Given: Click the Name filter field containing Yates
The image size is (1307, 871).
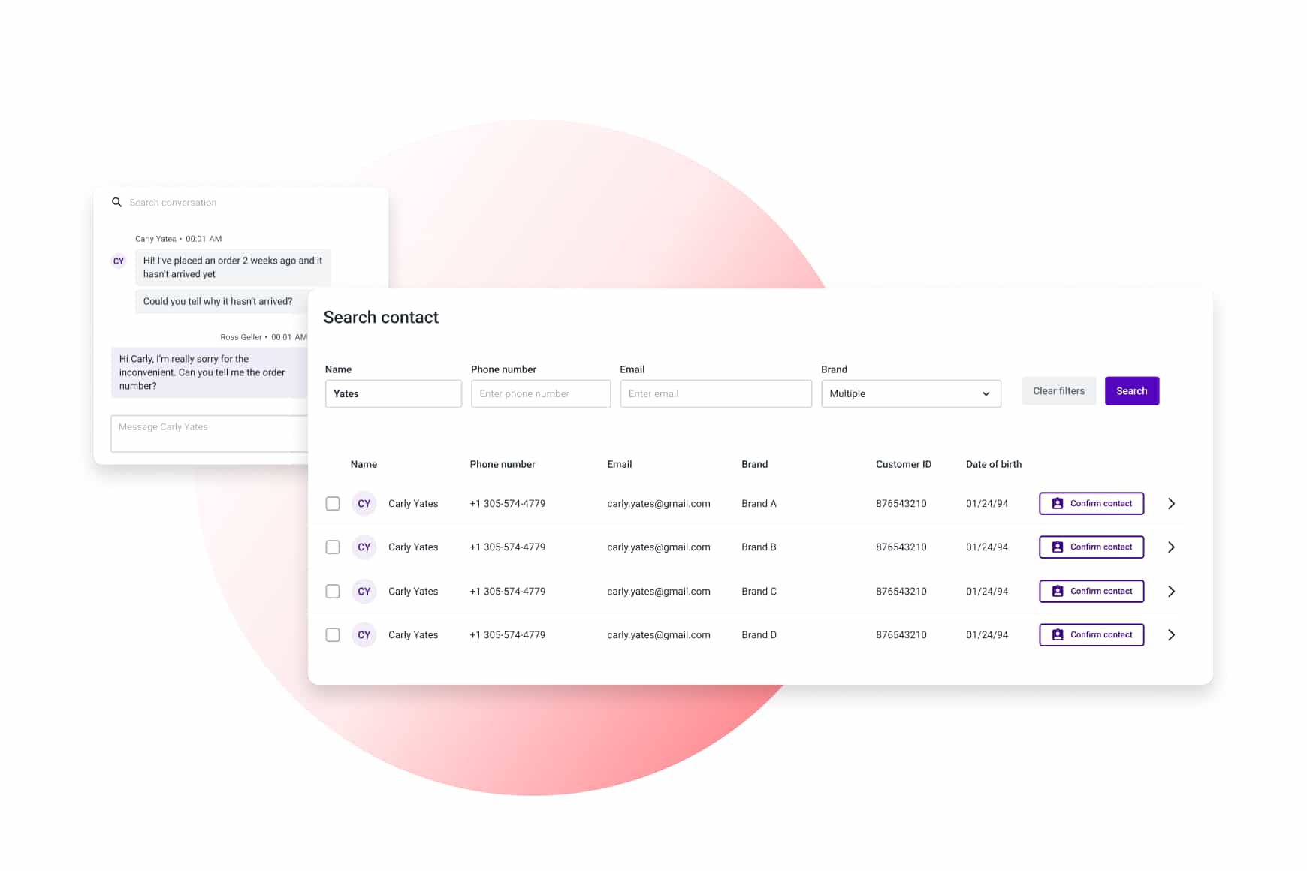Looking at the screenshot, I should [393, 393].
